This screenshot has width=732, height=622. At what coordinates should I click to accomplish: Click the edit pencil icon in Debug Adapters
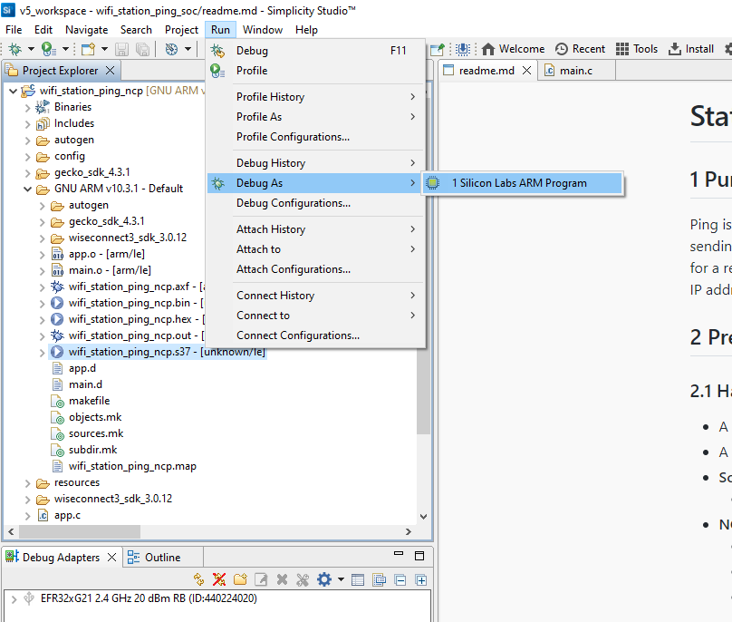tap(261, 580)
